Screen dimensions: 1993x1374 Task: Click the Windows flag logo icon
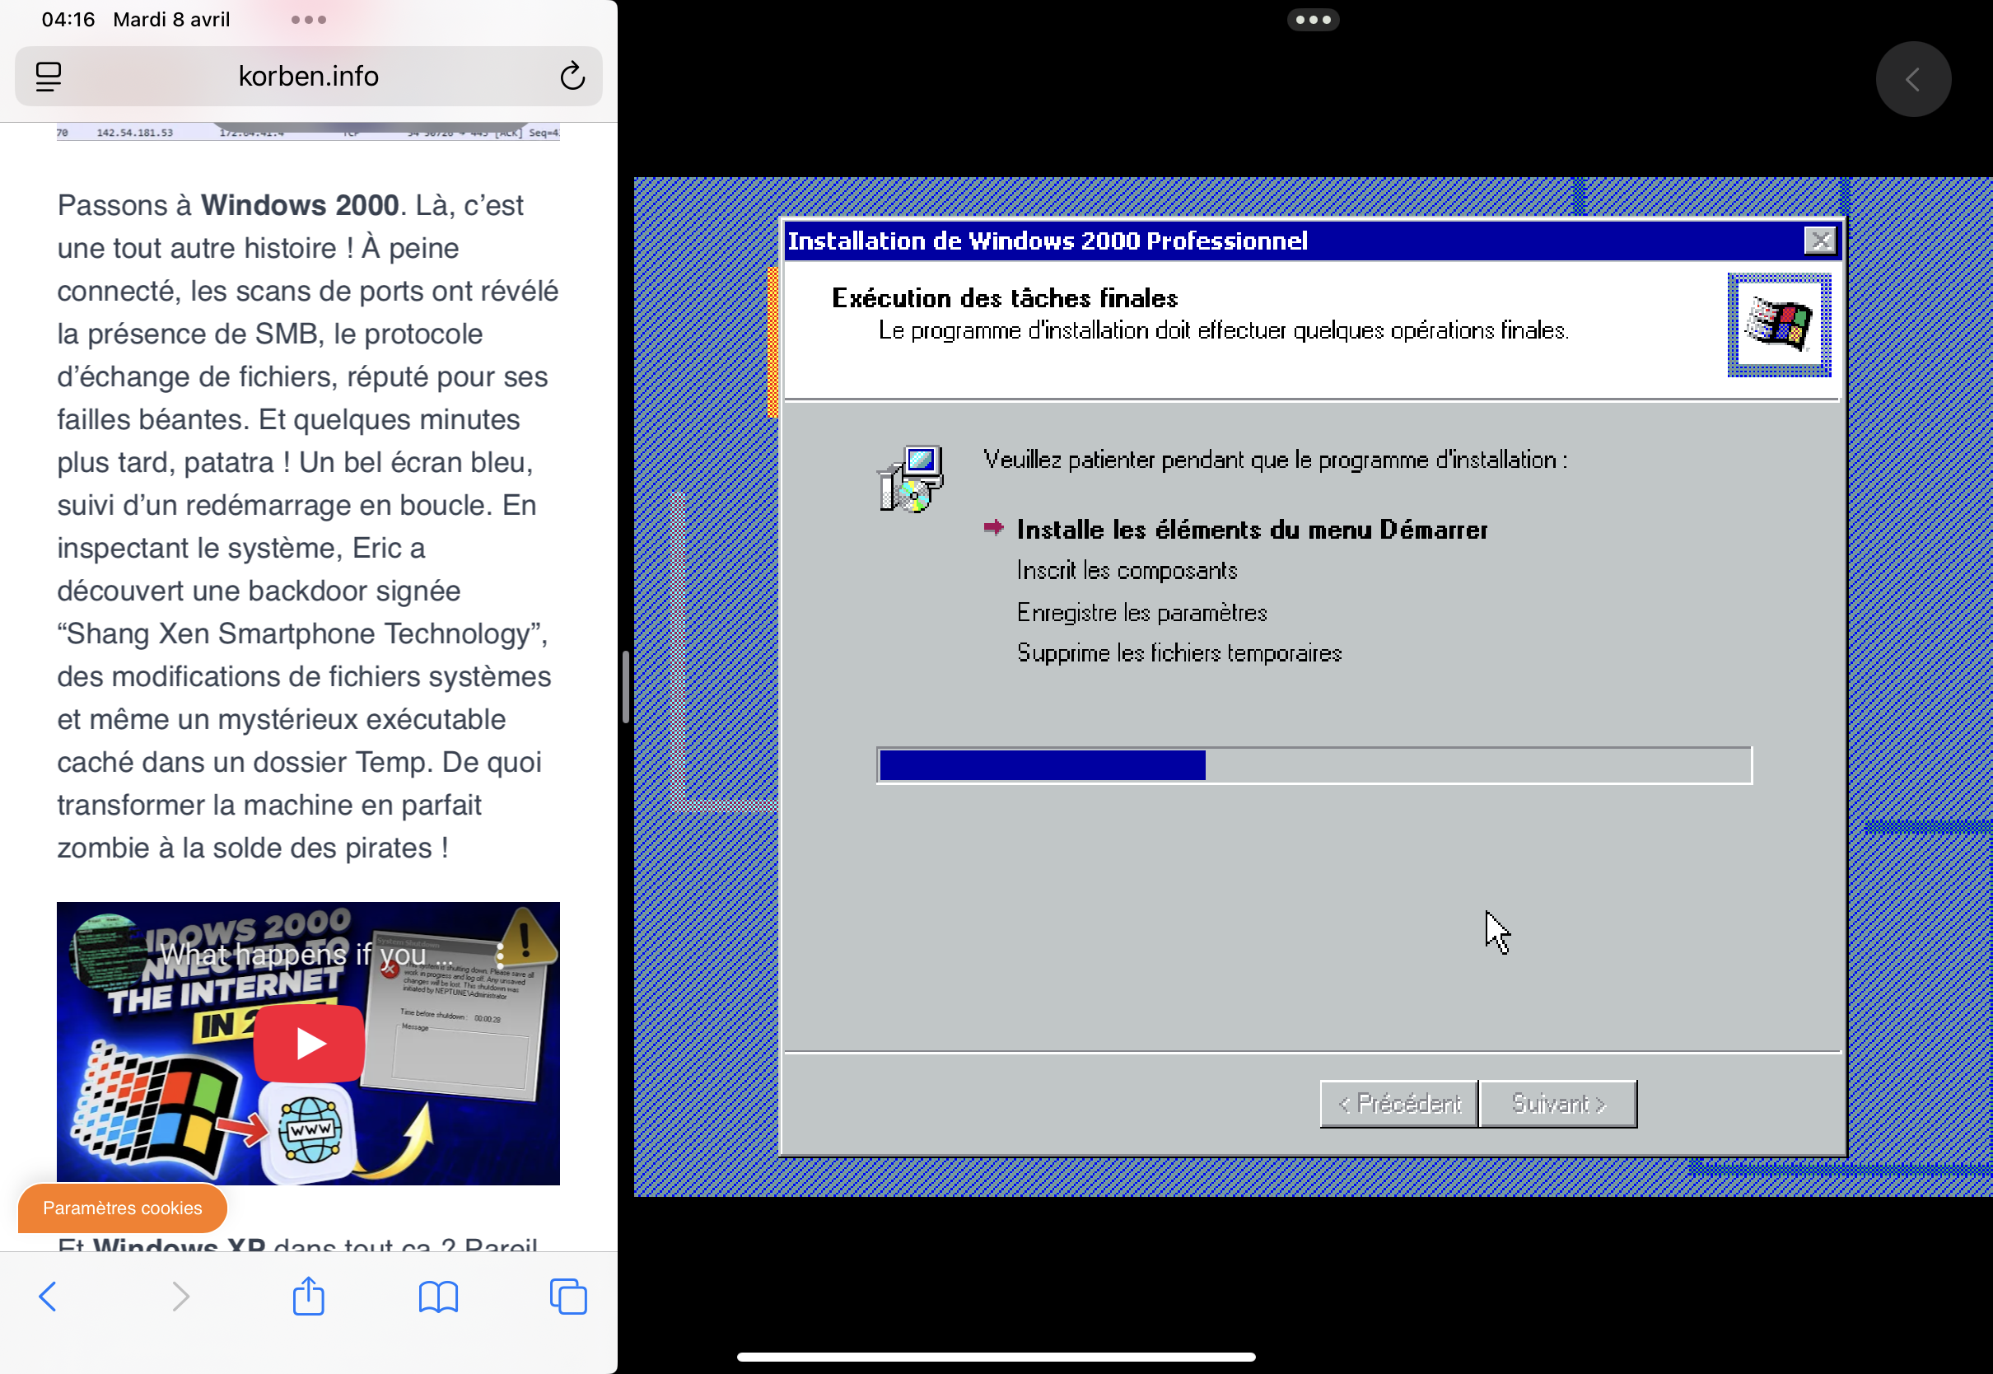click(x=1778, y=325)
